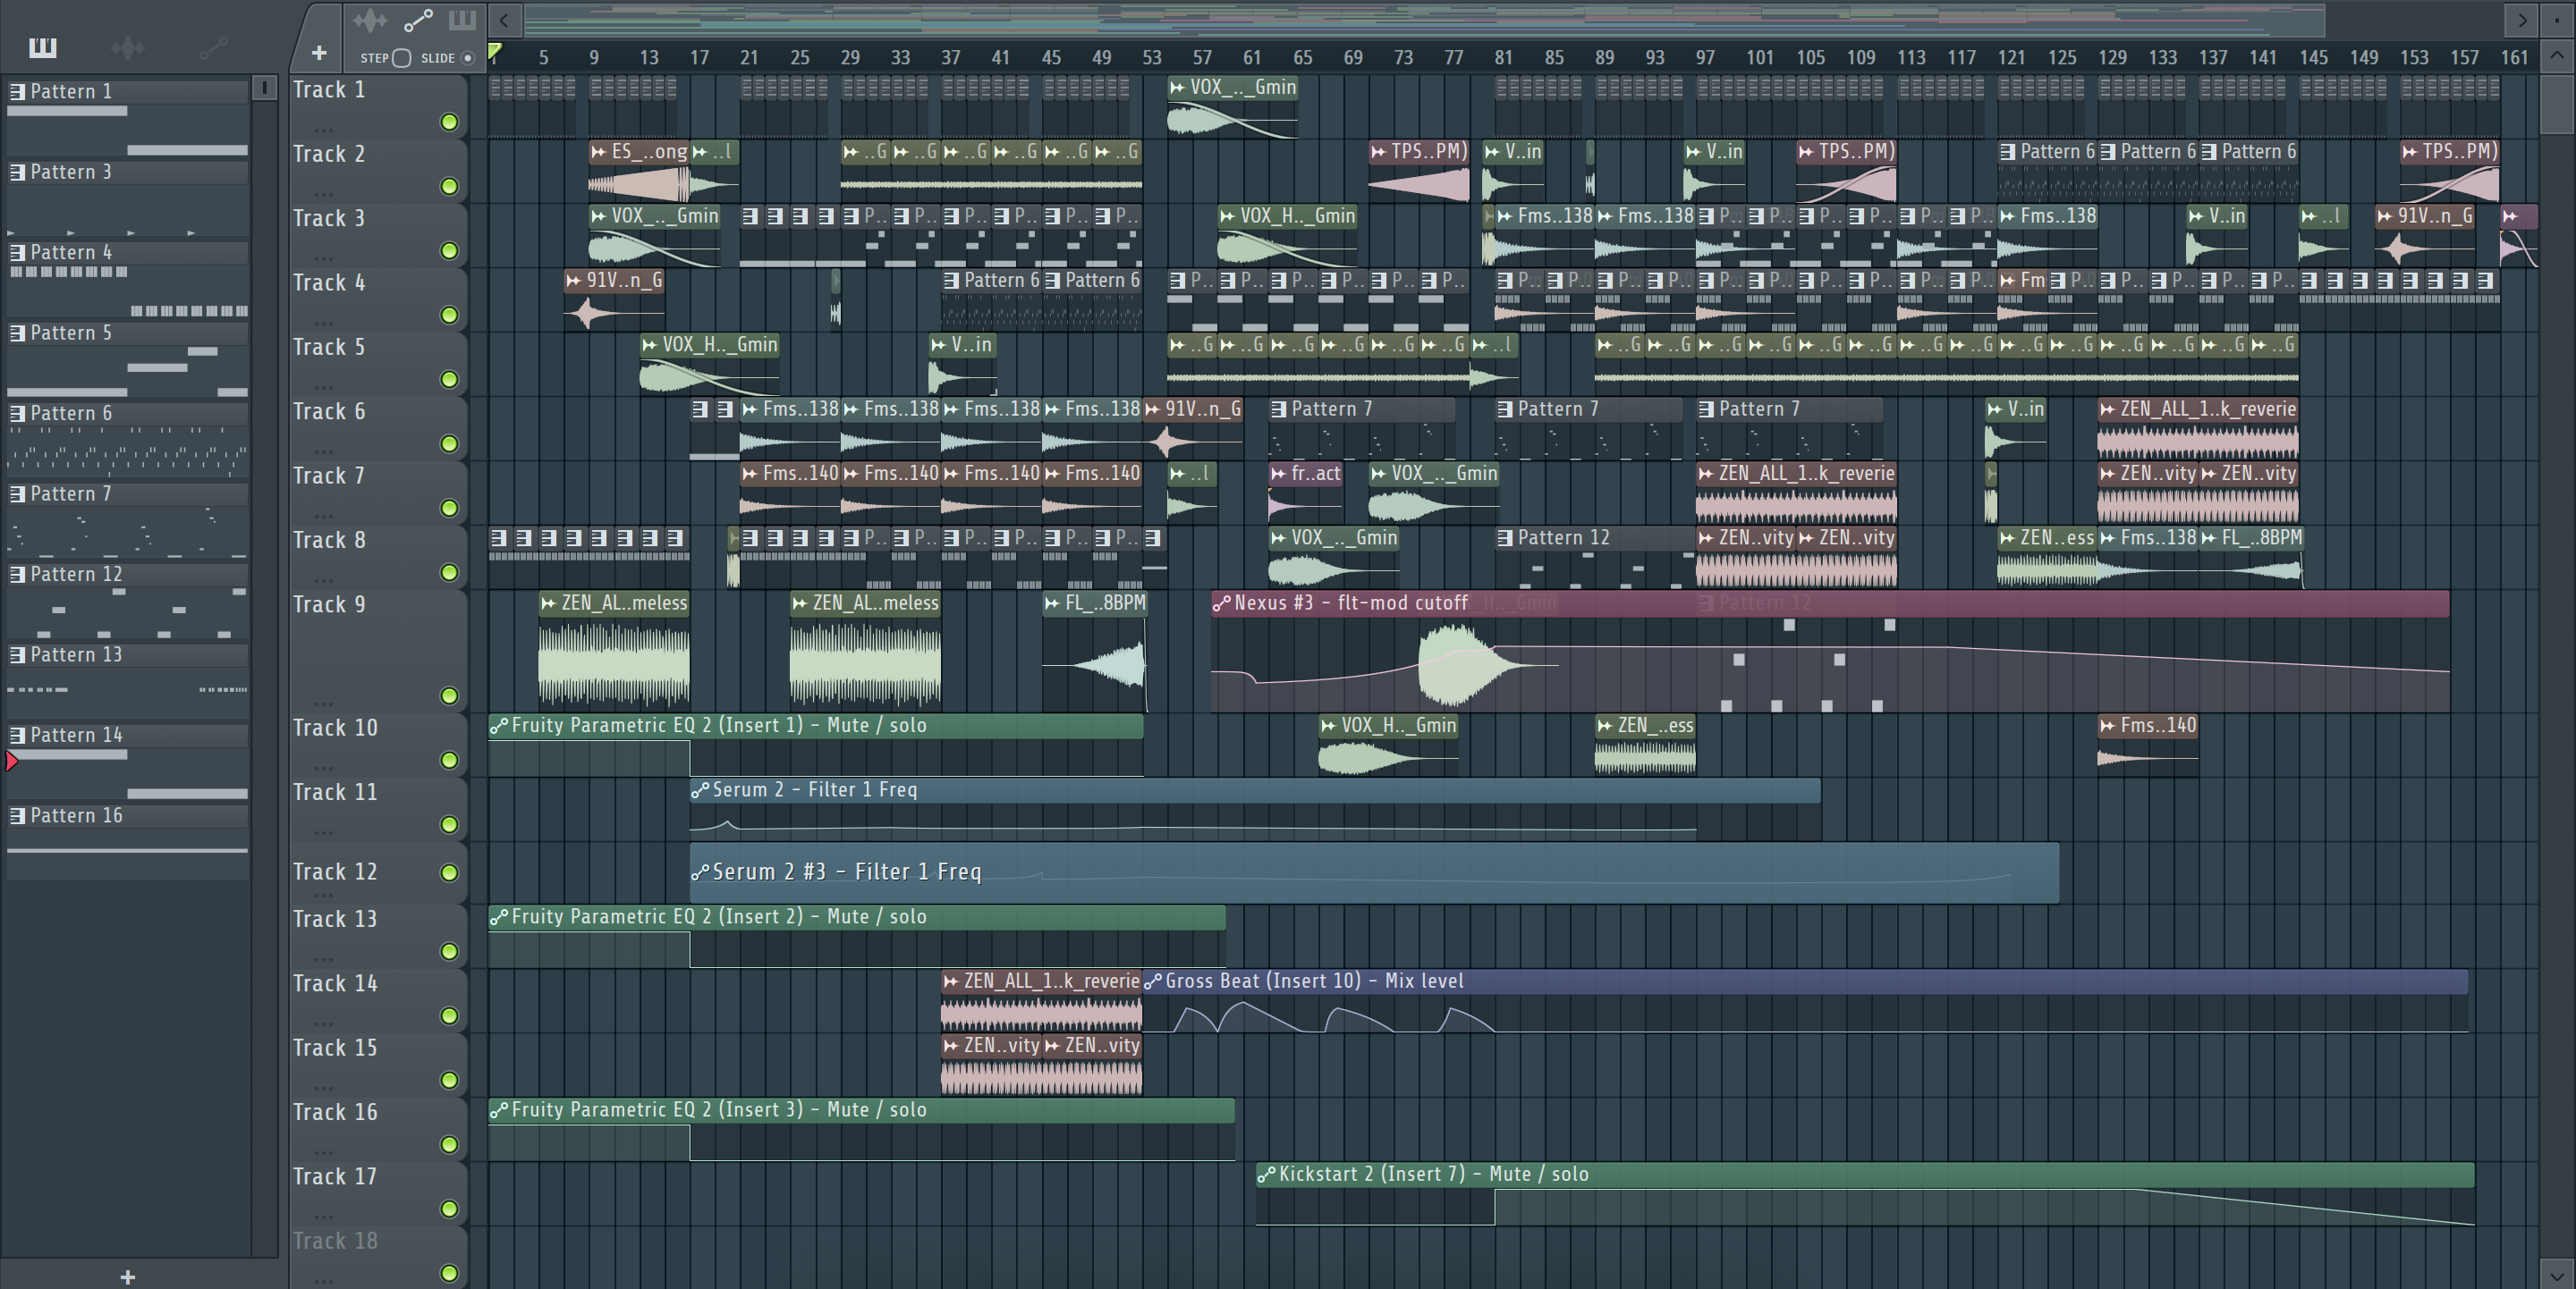
Task: Click the down arrow of the vertical scrollbar
Action: click(2557, 1276)
